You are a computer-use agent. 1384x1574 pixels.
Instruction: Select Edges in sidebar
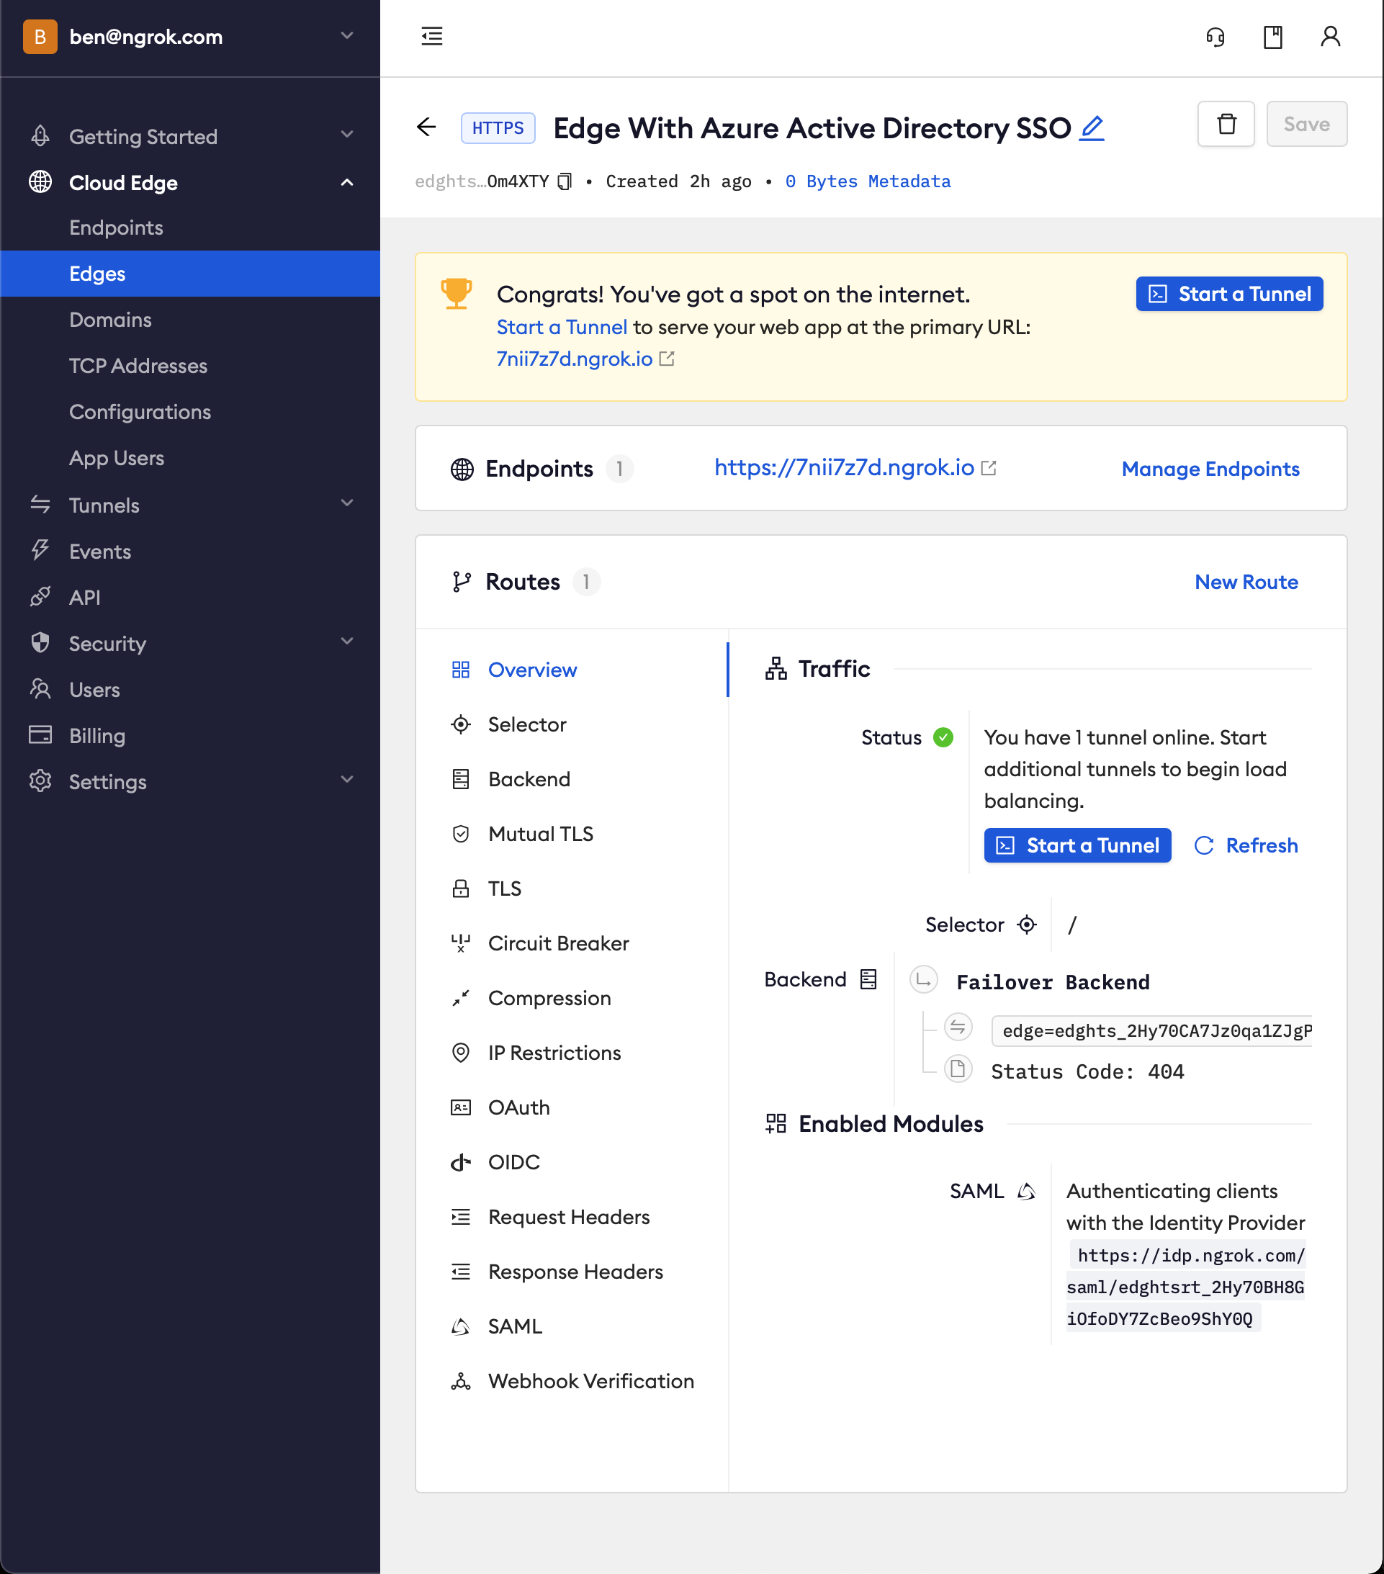[190, 274]
